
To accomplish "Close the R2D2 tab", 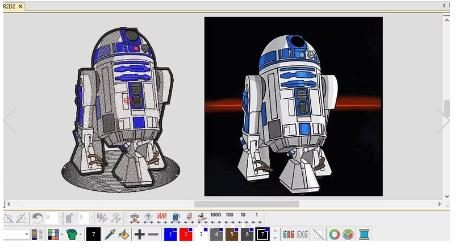I will click(20, 6).
